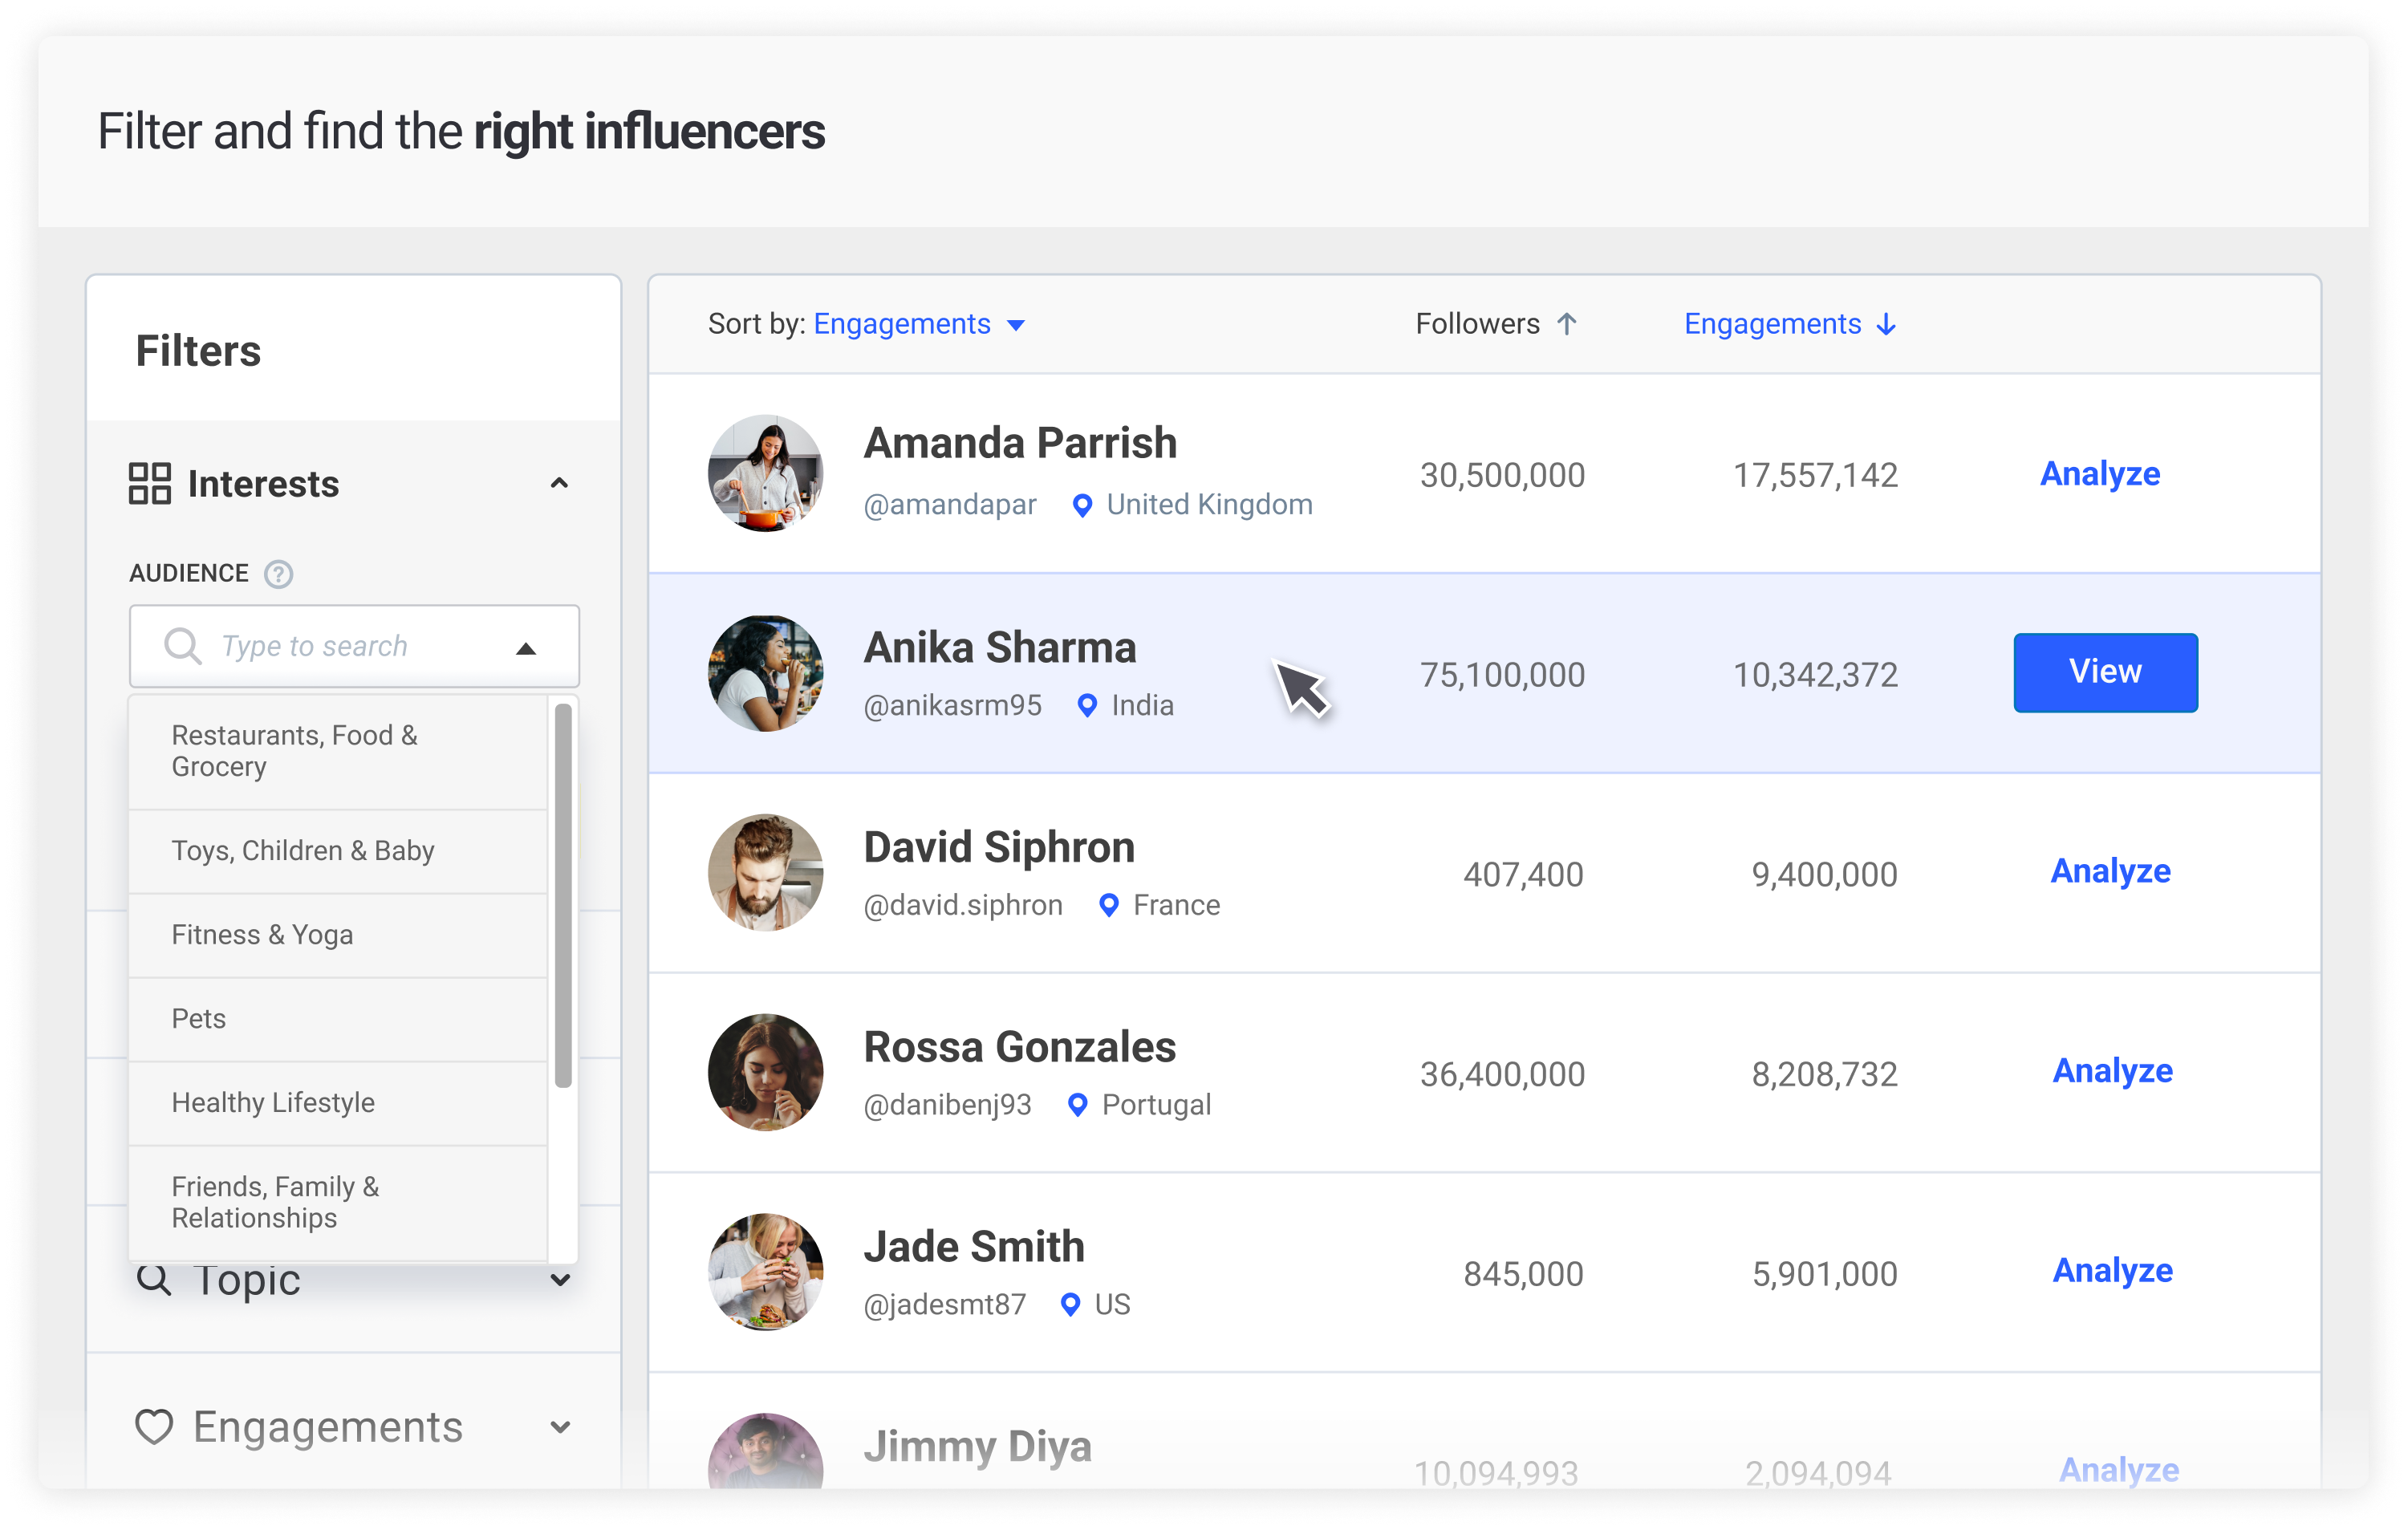Image resolution: width=2408 pixels, height=1530 pixels.
Task: Pick Healthy Lifestyle in the list
Action: pos(273,1103)
